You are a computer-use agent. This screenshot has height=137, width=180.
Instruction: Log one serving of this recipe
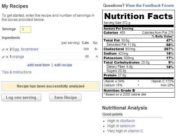click(21, 98)
